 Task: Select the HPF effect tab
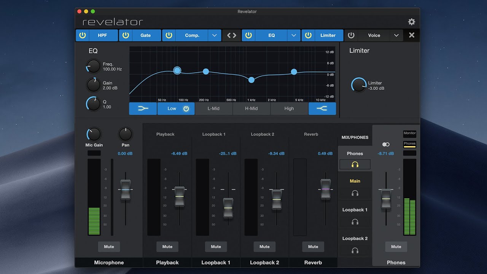pos(102,35)
